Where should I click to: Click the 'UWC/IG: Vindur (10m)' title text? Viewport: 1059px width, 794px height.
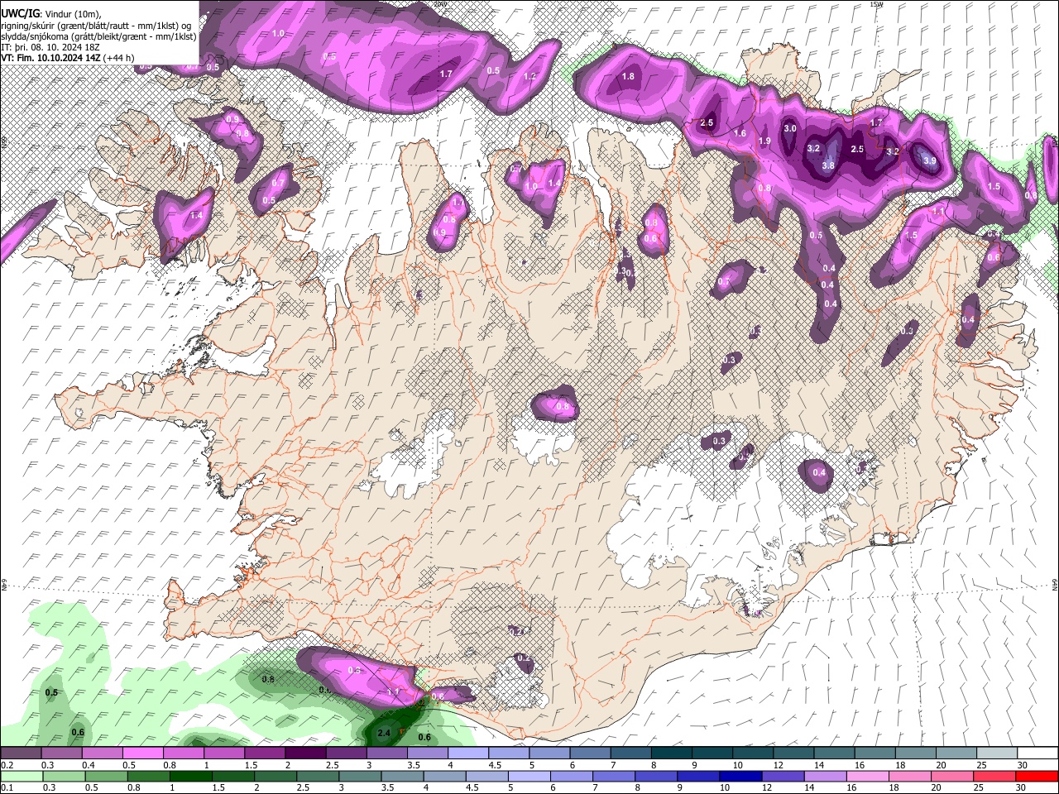tap(50, 14)
